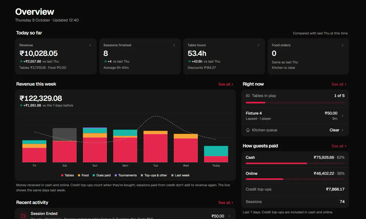Select the Fri bar in revenue chart
Viewport: 366px width, 219px height.
[x=34, y=151]
